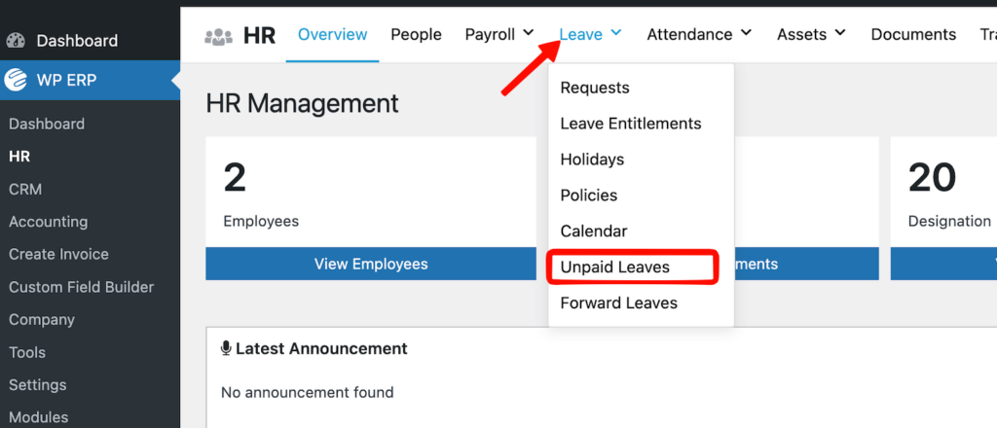
Task: Choose Leave Entitlements menu item
Action: [631, 124]
